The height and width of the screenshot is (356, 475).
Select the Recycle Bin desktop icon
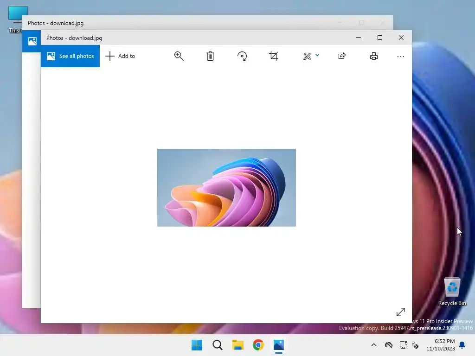(x=452, y=291)
